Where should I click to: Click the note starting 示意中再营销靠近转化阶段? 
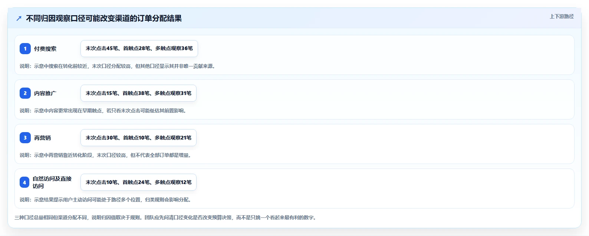[106, 155]
